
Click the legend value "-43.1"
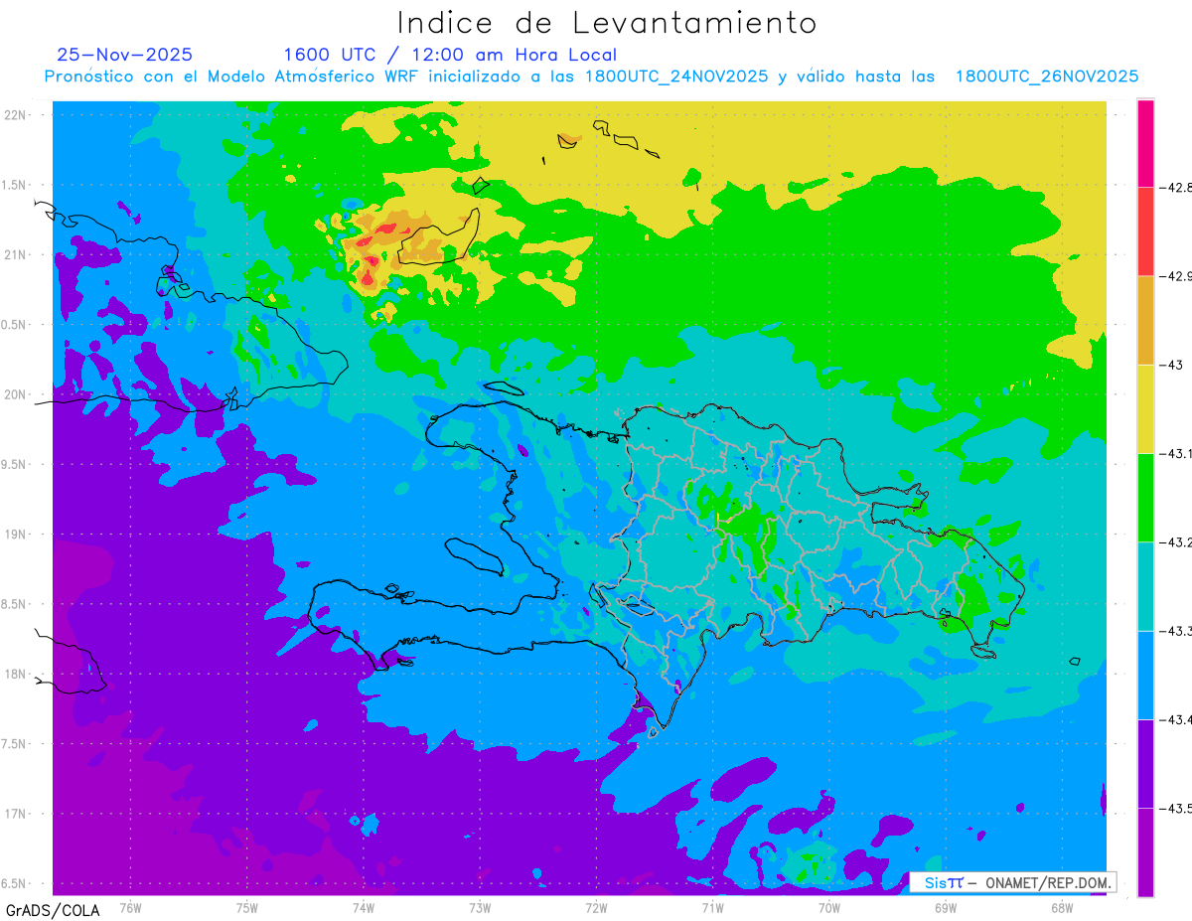[1175, 453]
